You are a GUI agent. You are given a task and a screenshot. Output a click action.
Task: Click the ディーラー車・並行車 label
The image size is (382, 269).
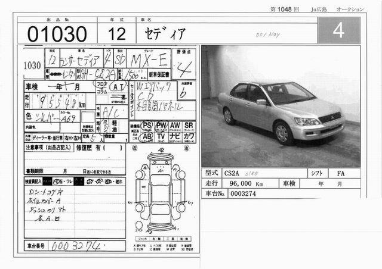[48, 138]
